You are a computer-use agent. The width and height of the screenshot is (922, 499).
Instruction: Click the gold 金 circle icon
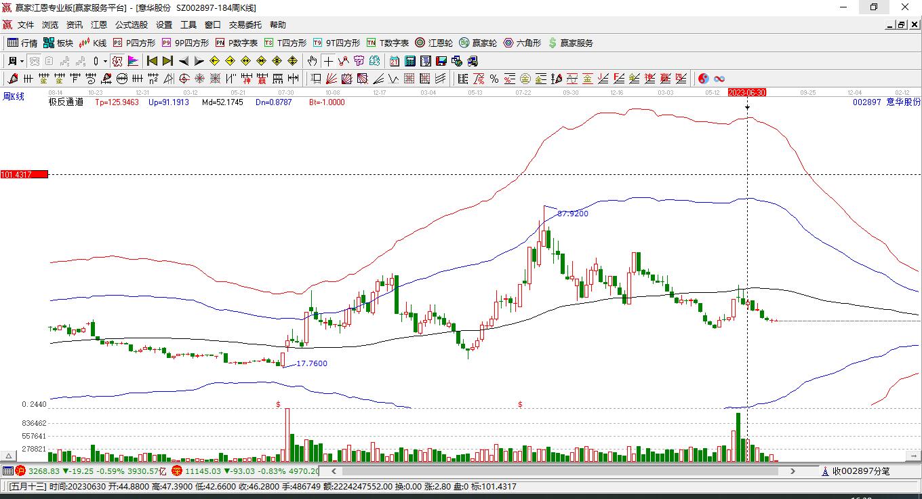click(525, 79)
